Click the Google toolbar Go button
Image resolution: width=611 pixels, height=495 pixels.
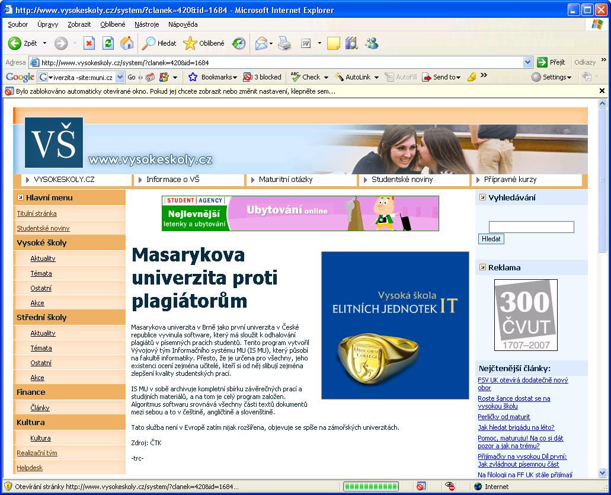pyautogui.click(x=132, y=77)
